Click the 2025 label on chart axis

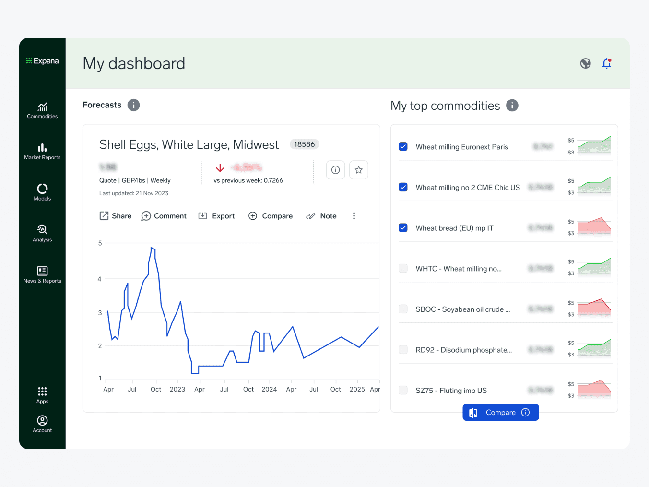coord(357,389)
